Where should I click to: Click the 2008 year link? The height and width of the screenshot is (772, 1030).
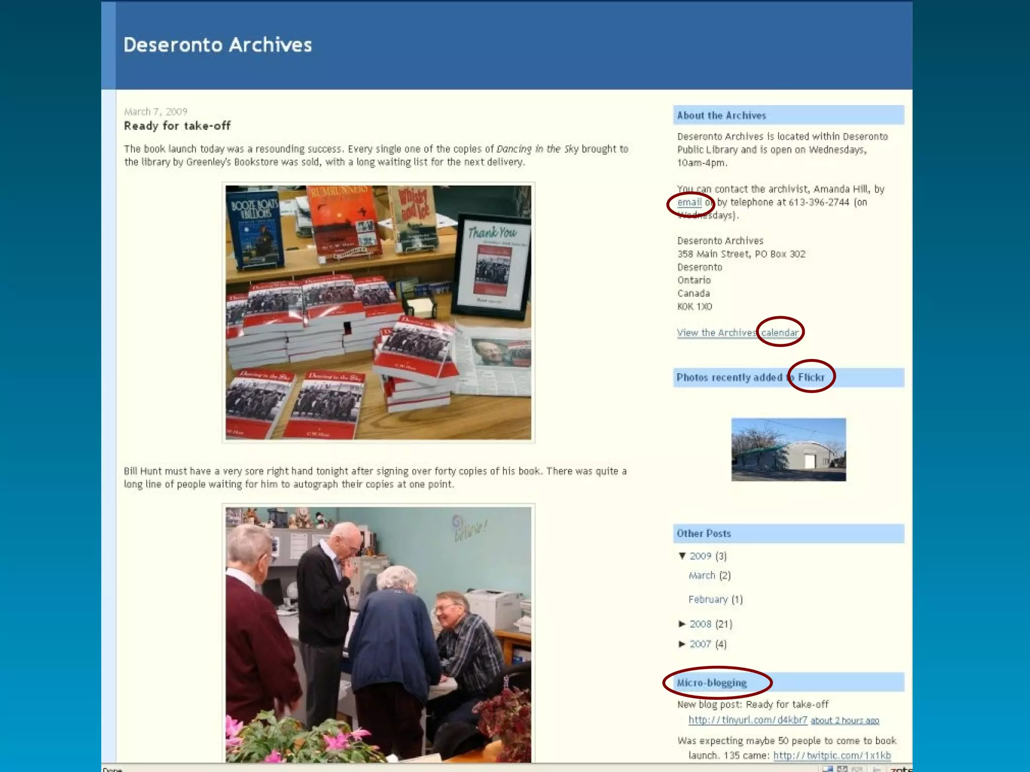pyautogui.click(x=700, y=624)
